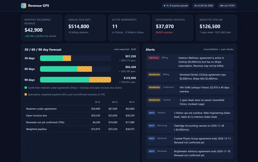The image size is (258, 162).
Task: Open the INV-0396 Larkspur Fitness overdue alert
Action: 204,89
